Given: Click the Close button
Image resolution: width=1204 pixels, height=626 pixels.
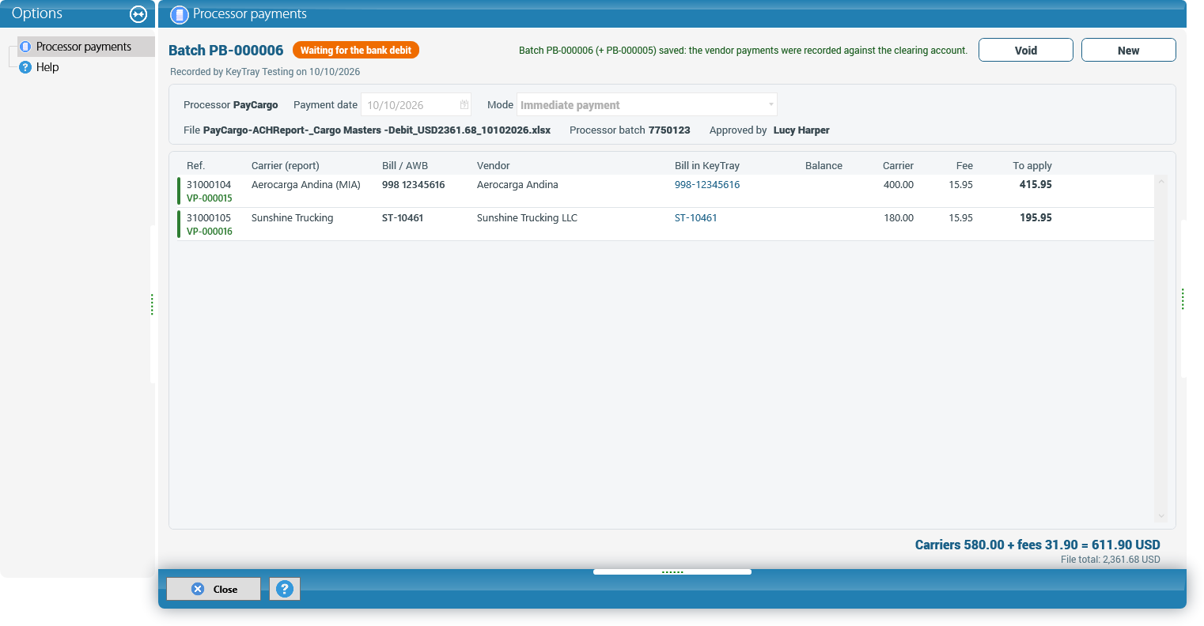Looking at the screenshot, I should click(214, 589).
